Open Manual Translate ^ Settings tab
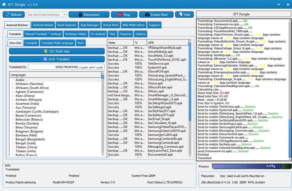The image size is (292, 191). coord(43,34)
